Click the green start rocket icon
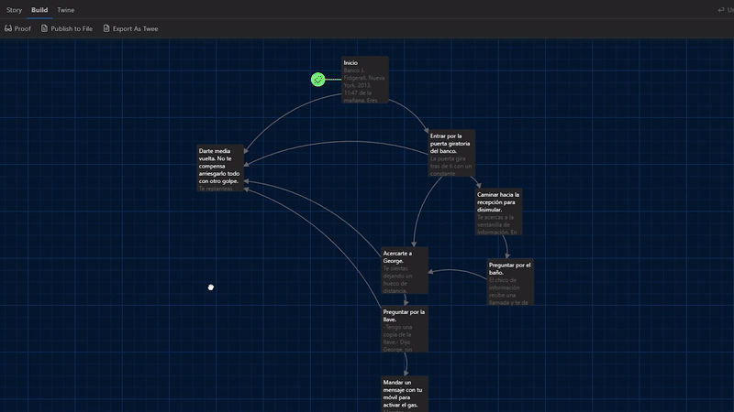734x412 pixels. pos(317,80)
